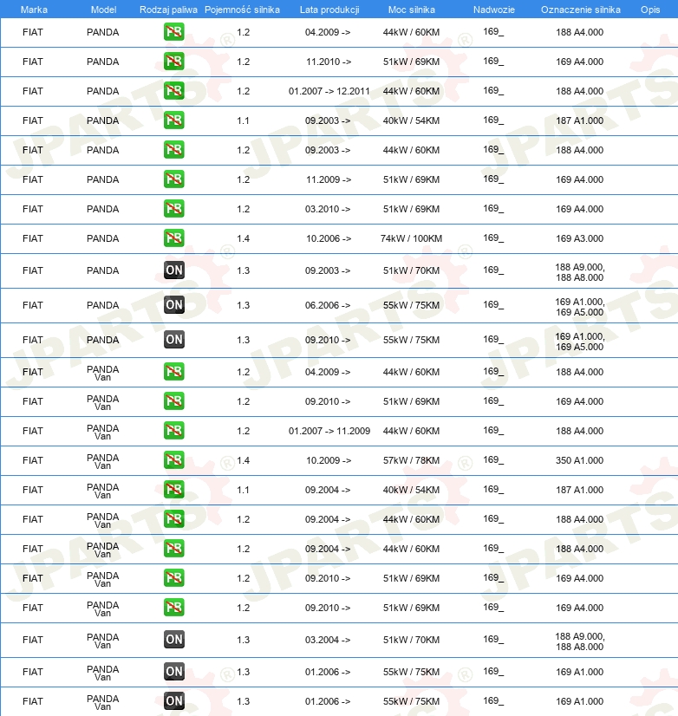This screenshot has height=716, width=678.
Task: Click '188 A9.000, 188 A8.000' in the 03.2004 row
Action: coord(580,641)
